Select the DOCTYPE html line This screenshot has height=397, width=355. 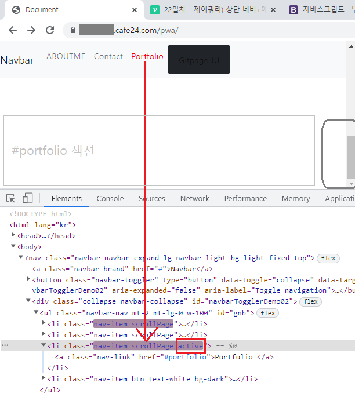41,214
